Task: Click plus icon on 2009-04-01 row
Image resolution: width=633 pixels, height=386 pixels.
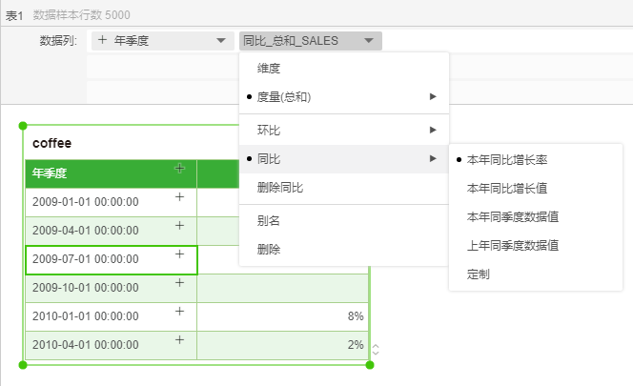Action: [178, 226]
